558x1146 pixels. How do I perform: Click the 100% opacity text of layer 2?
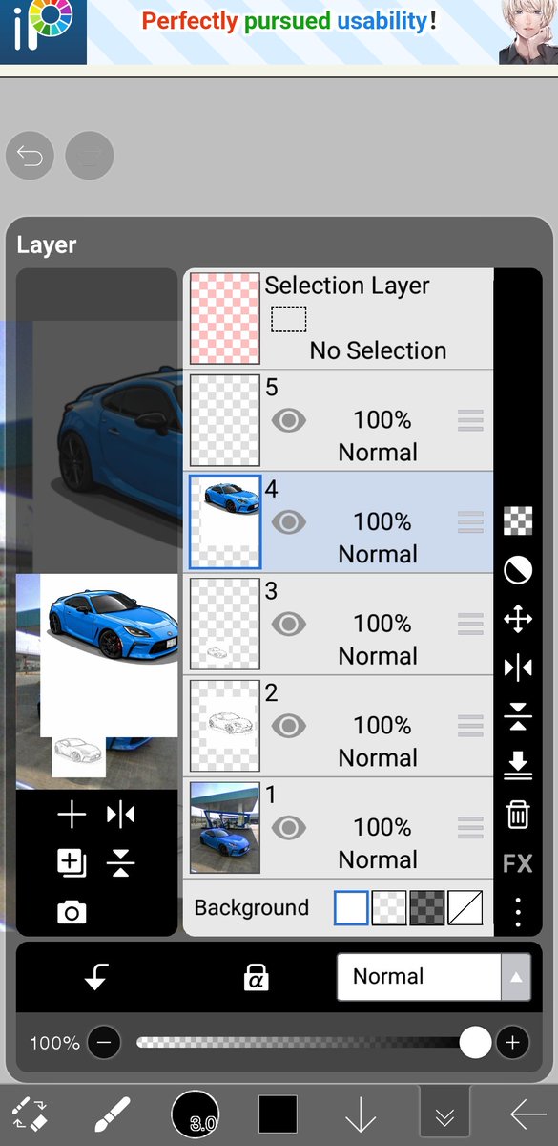point(382,726)
